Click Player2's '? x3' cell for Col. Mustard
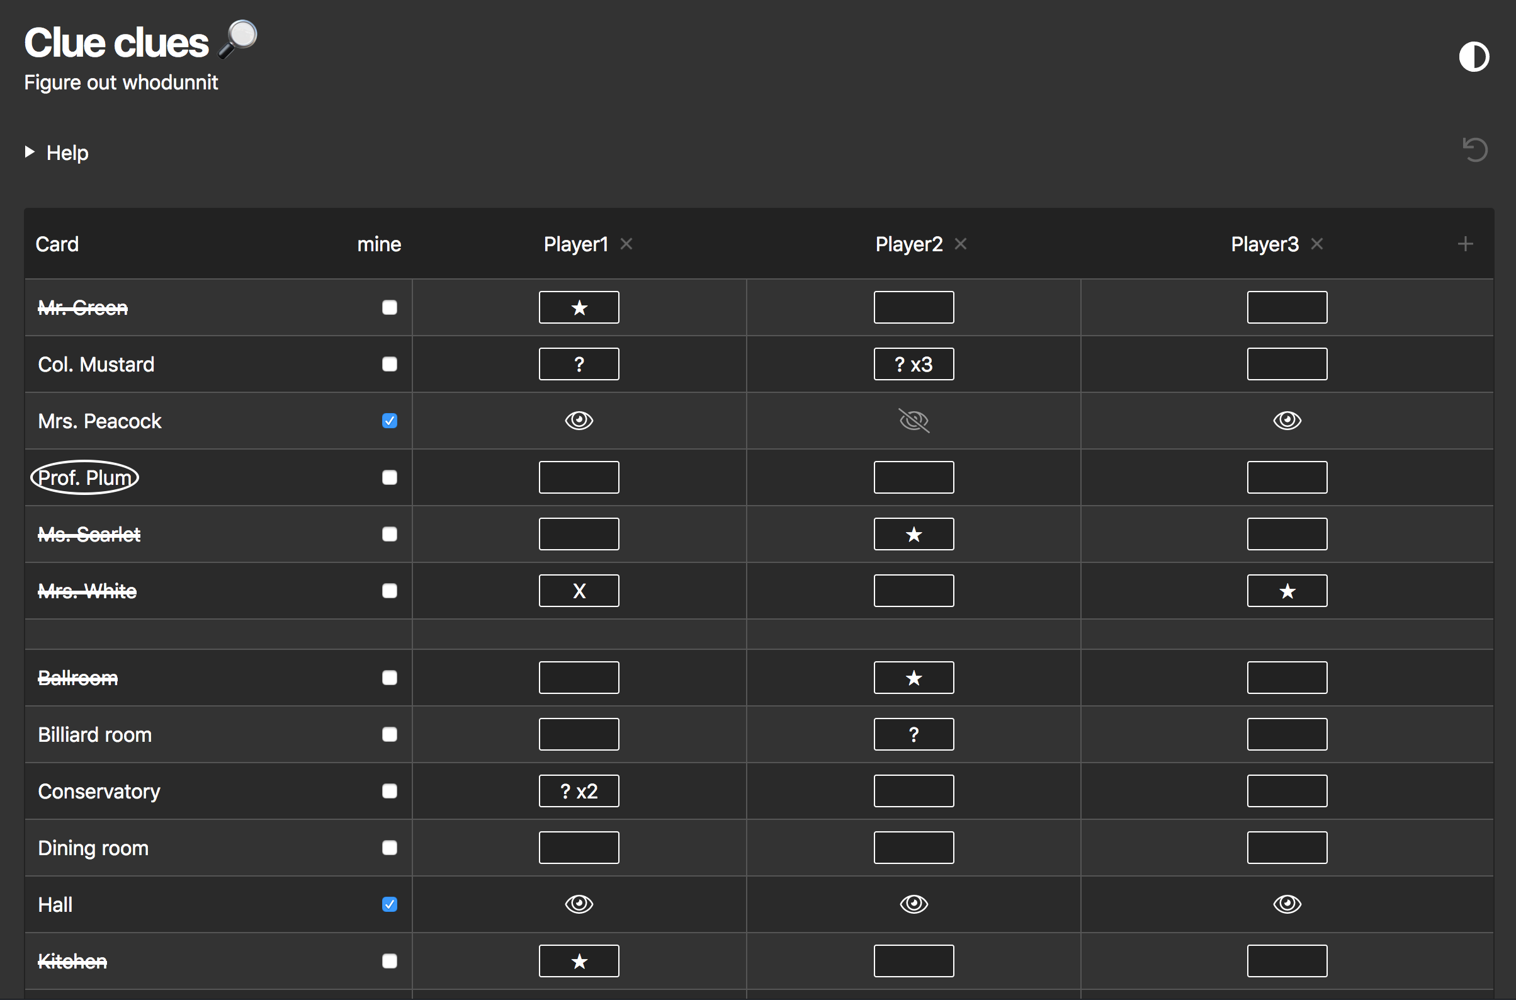This screenshot has width=1516, height=1000. [914, 364]
